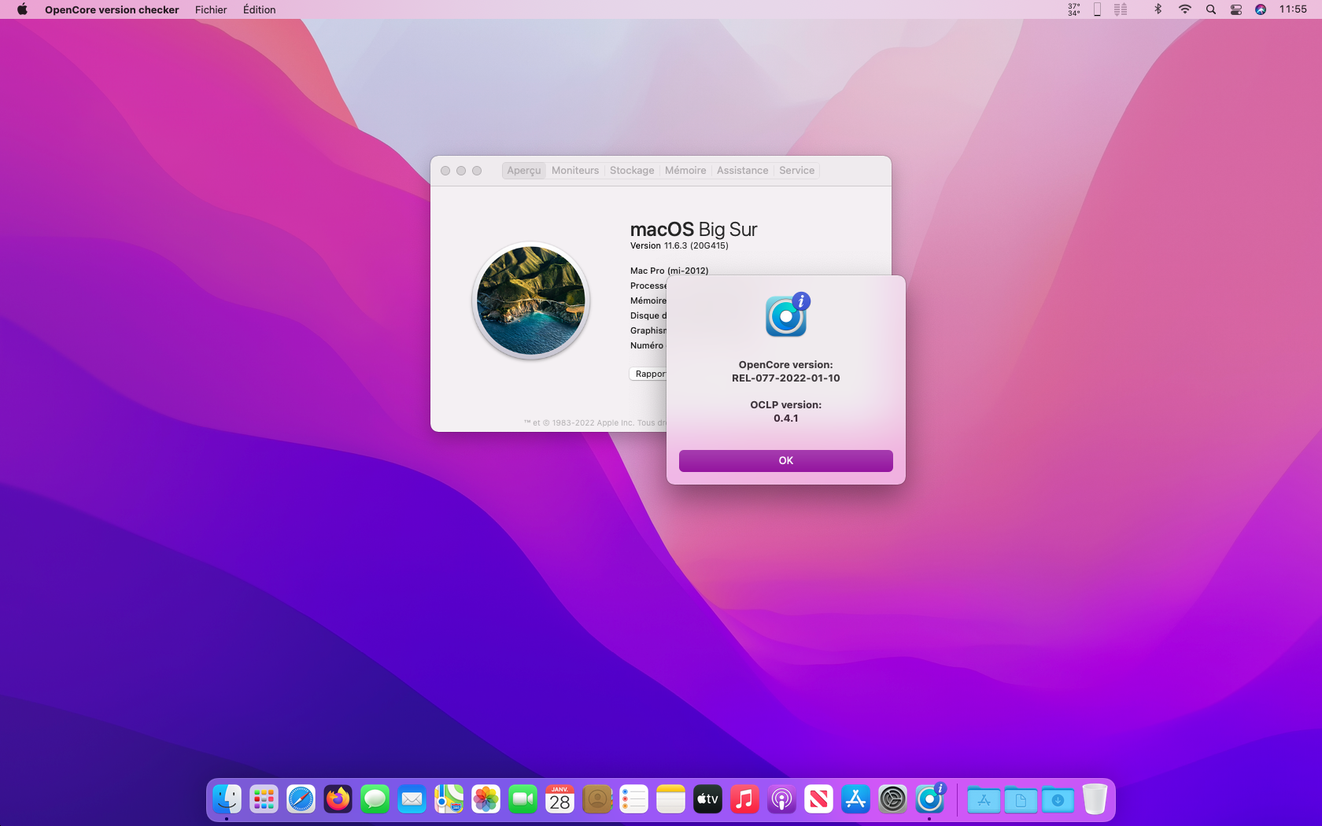
Task: Open the Édition menu
Action: tap(260, 9)
